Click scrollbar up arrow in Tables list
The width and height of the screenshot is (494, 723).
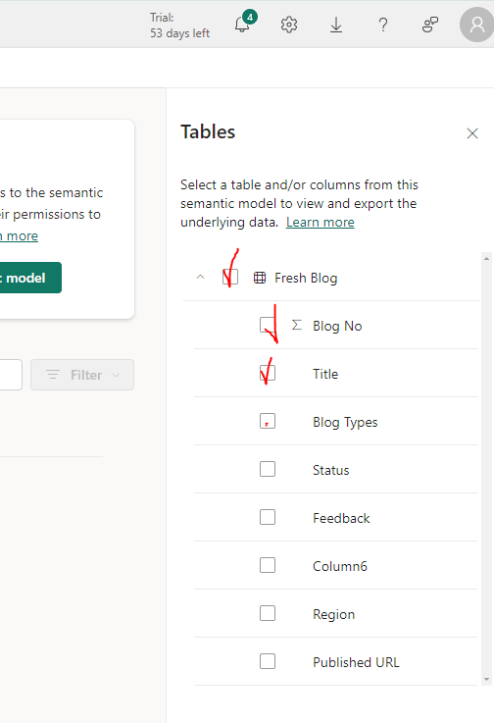tap(486, 259)
